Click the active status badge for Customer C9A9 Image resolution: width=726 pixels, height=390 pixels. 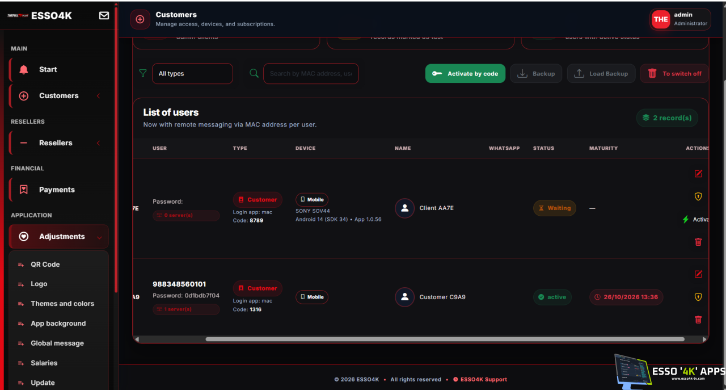[x=552, y=297]
